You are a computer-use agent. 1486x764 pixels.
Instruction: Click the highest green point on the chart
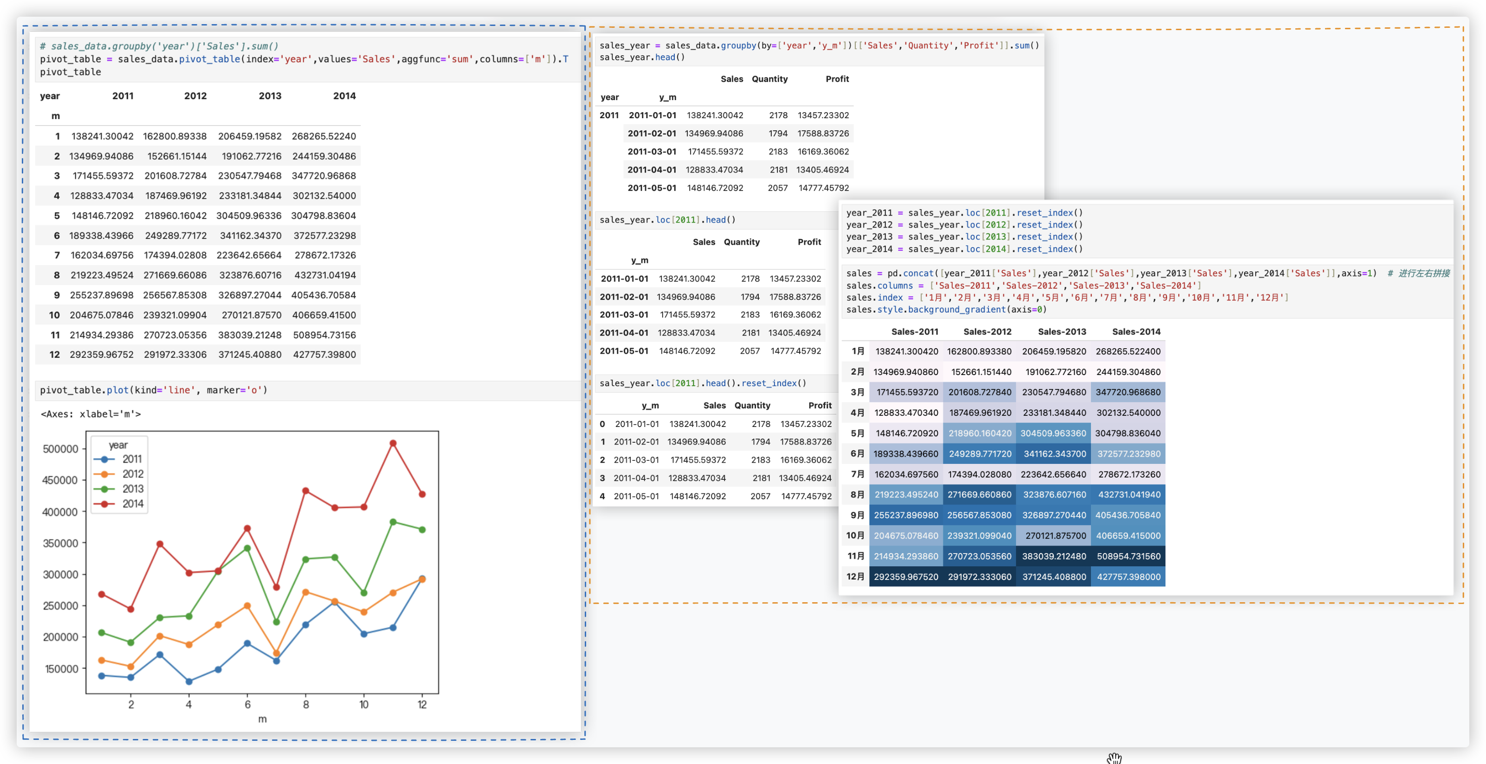tap(393, 522)
